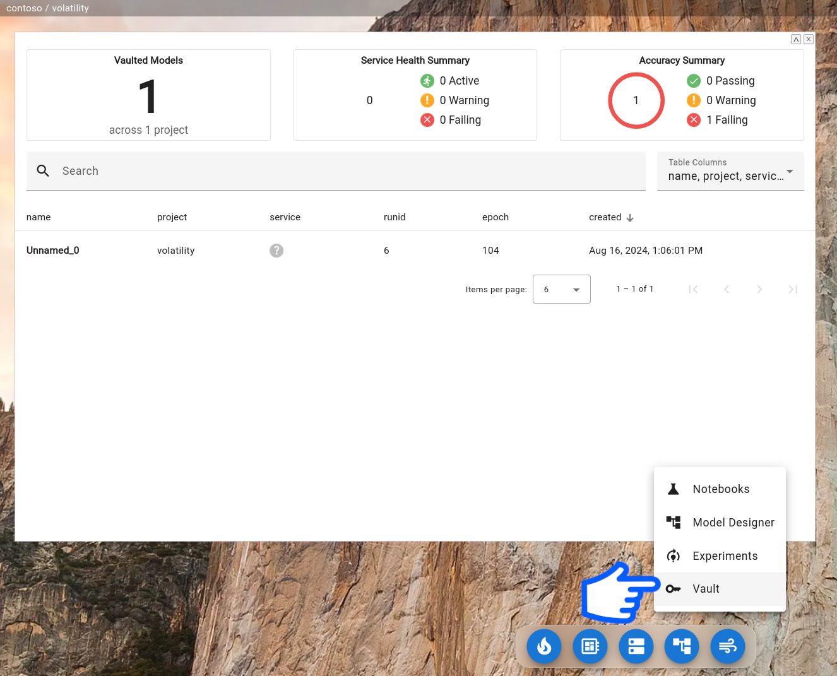837x676 pixels.
Task: Click the epoch column header
Action: [496, 217]
